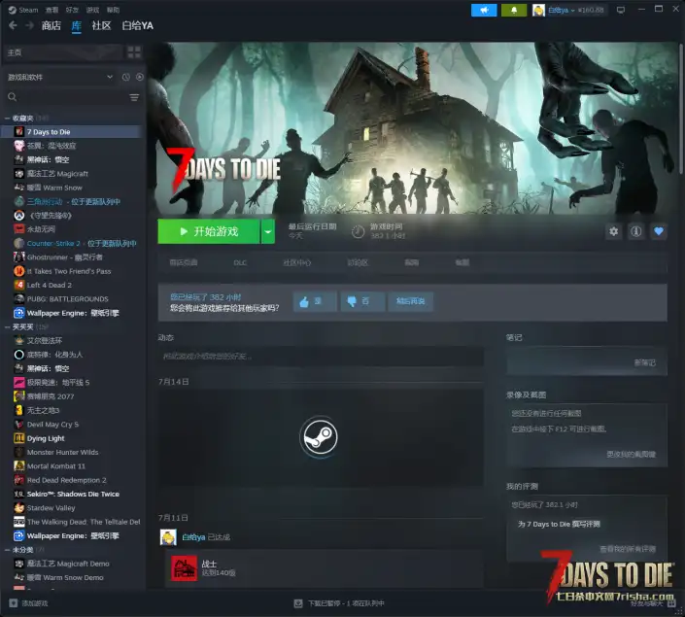Open the DLC tab
685x617 pixels.
pos(240,262)
